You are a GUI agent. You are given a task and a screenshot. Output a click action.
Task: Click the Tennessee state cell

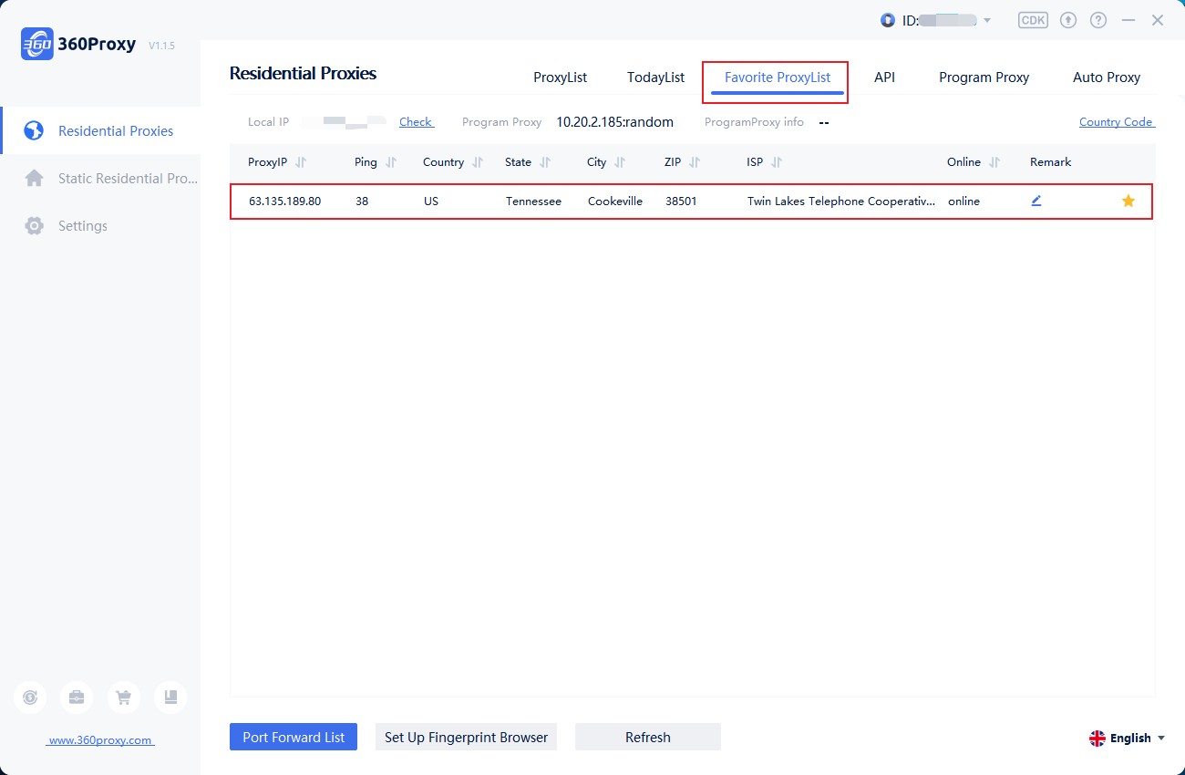click(533, 201)
